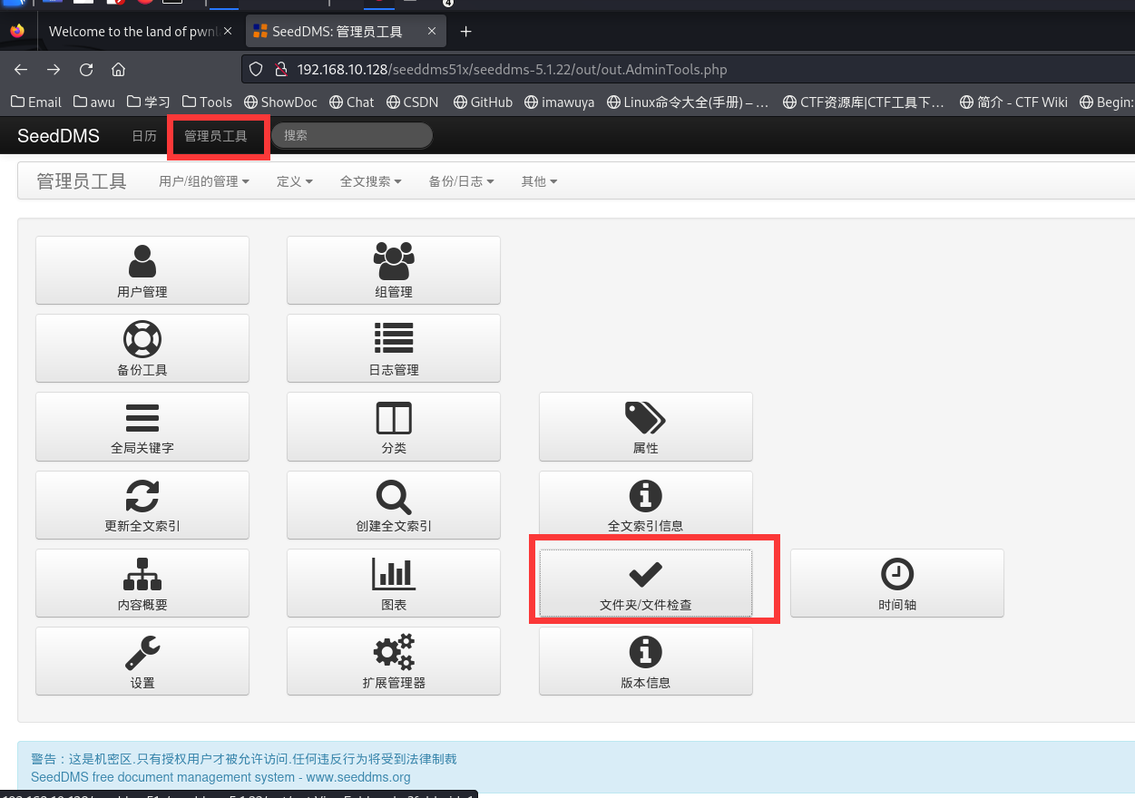Image resolution: width=1135 pixels, height=798 pixels.
Task: Expand 用户/组的管理 dropdown menu
Action: pyautogui.click(x=204, y=181)
